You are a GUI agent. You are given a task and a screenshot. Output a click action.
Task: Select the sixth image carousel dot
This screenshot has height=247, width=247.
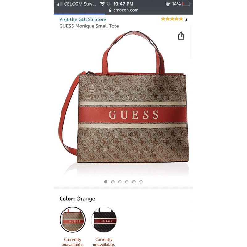(141, 182)
